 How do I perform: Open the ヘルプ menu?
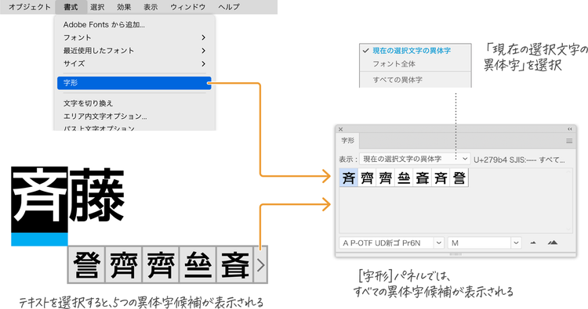[x=229, y=7]
